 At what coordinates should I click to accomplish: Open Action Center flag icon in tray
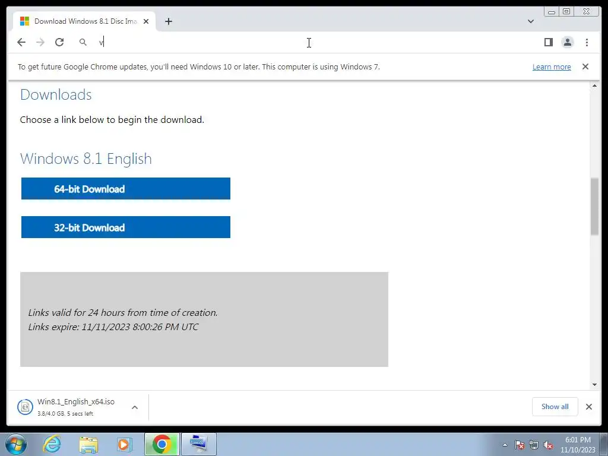click(x=520, y=445)
